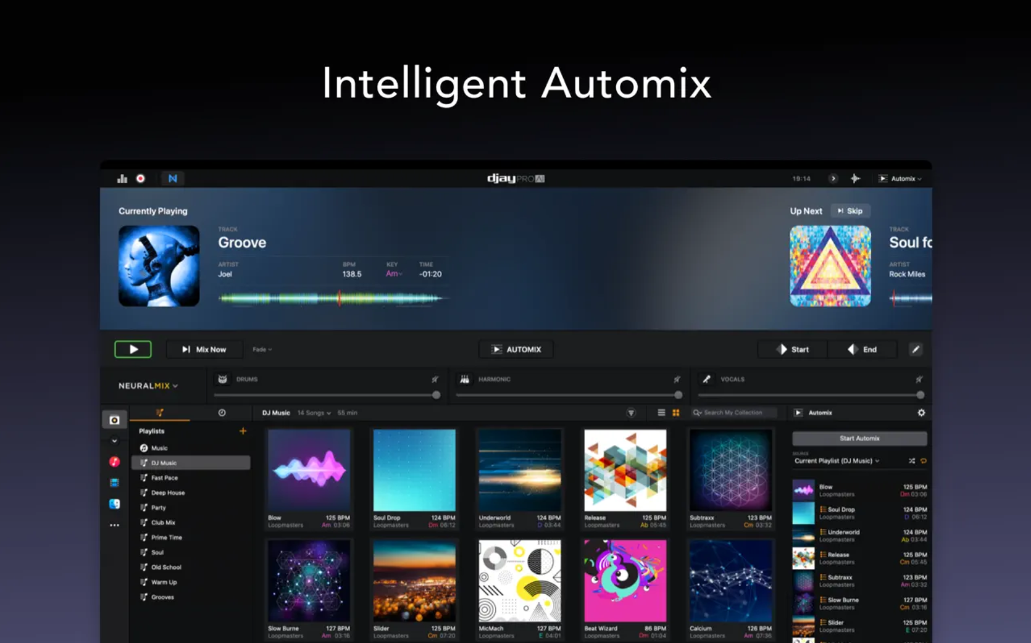Click the Drums icon
Viewport: 1031px width, 643px height.
[223, 379]
